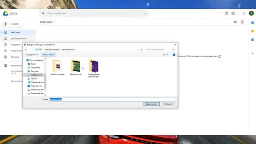
Task: Click the Папка name field
Action: point(112,100)
